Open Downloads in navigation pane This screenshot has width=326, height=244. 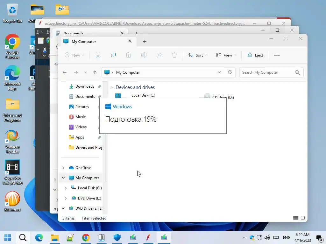[85, 86]
